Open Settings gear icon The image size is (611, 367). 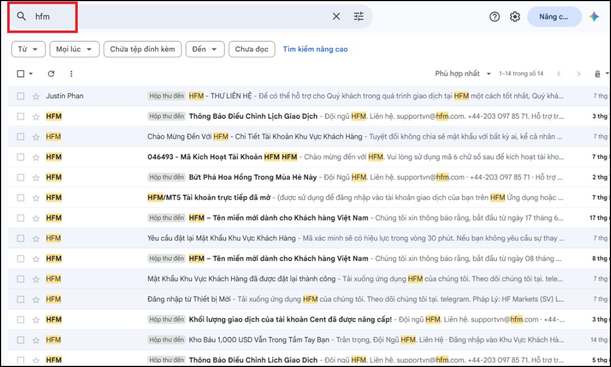(515, 17)
